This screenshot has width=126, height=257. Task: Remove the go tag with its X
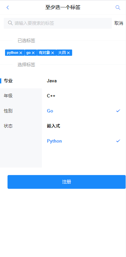(x=33, y=53)
